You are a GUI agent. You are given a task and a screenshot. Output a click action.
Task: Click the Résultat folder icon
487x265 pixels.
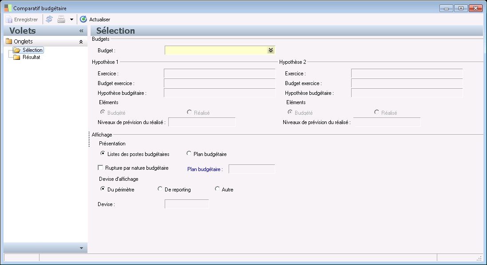[x=17, y=57]
